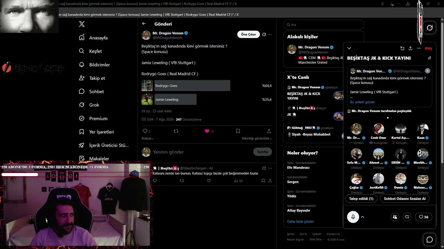Select Kaan's avatar in the Space
444x249 pixels.
point(423,129)
